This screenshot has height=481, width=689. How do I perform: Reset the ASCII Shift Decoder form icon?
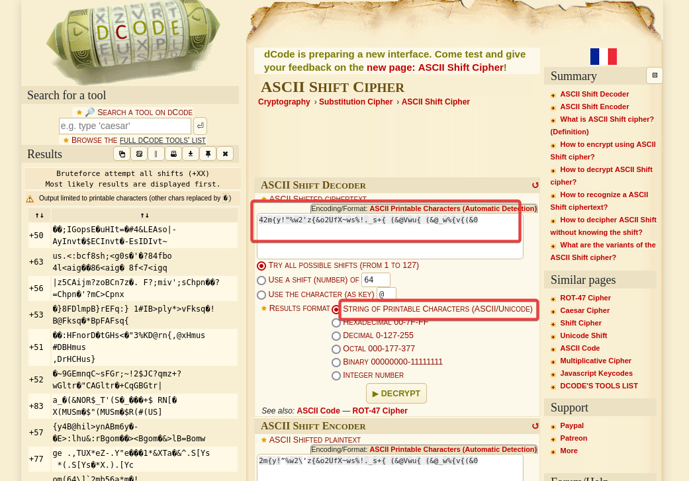(x=535, y=185)
